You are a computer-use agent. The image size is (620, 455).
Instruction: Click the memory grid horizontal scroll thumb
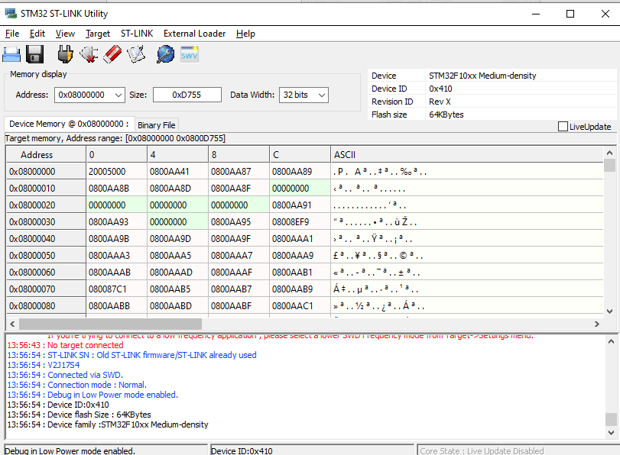coord(110,324)
